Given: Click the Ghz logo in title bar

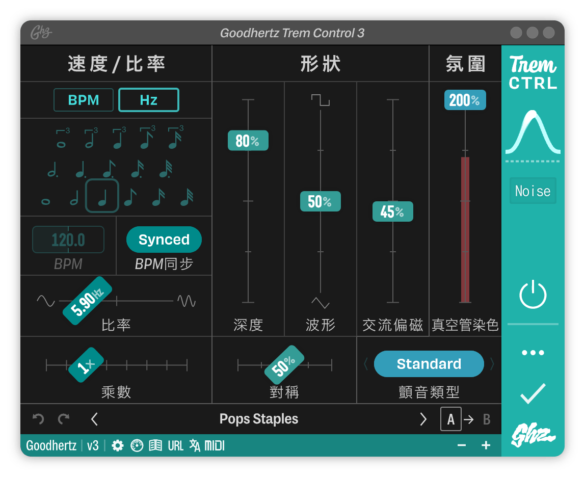Looking at the screenshot, I should coord(41,33).
